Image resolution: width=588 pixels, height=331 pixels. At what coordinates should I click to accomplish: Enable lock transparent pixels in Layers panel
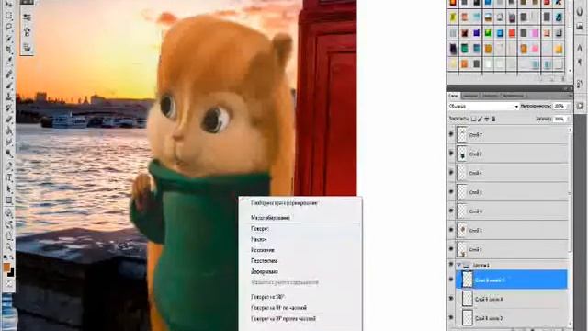[x=474, y=120]
